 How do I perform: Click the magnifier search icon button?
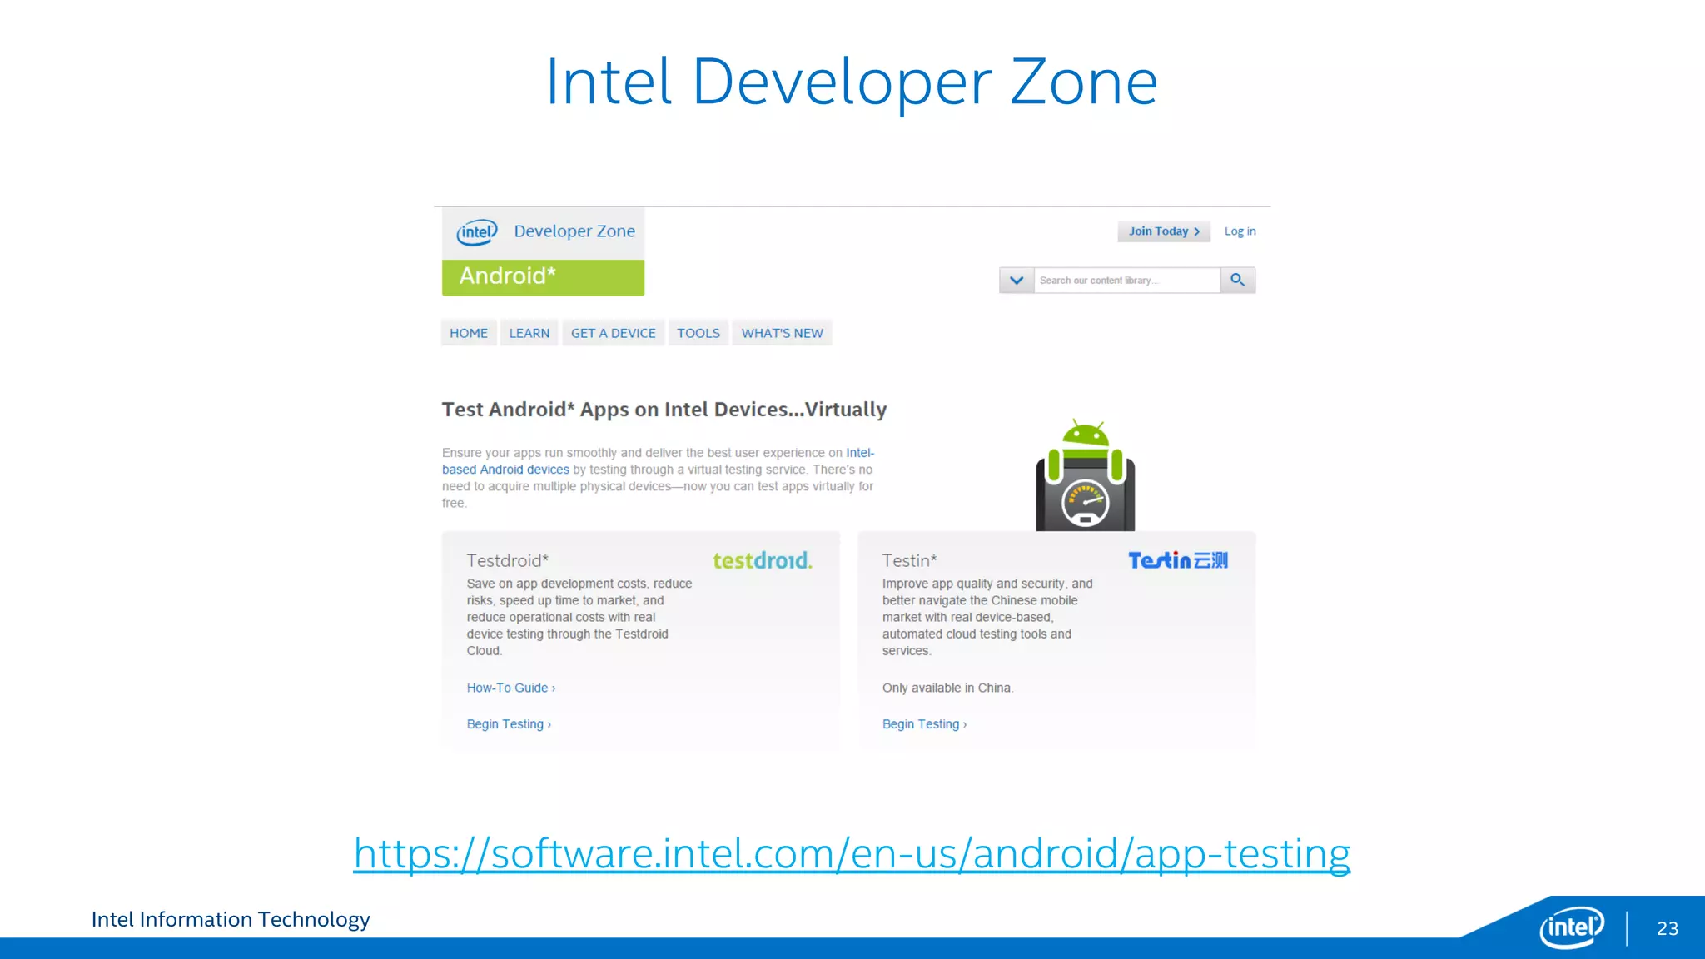[1238, 281]
